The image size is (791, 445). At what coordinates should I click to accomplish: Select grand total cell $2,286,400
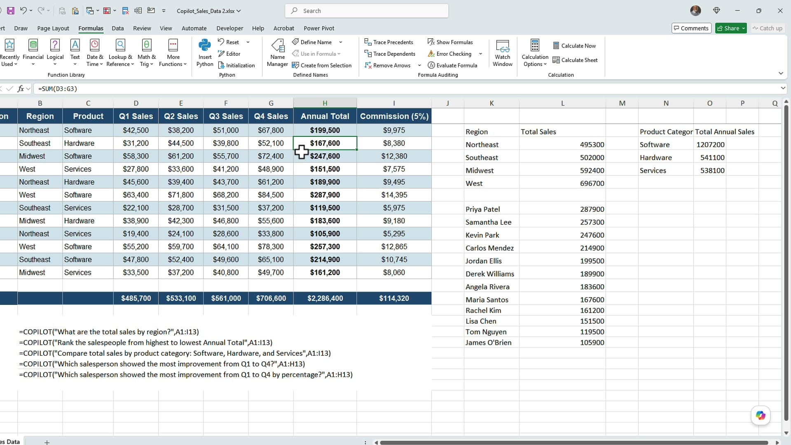325,298
